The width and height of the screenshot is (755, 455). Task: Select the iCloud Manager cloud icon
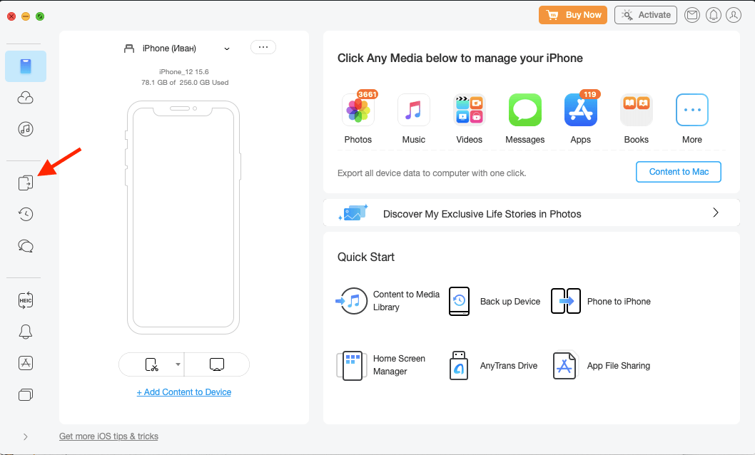pyautogui.click(x=25, y=97)
